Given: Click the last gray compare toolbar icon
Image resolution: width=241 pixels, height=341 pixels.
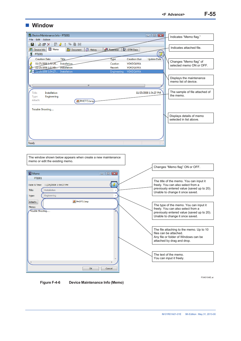Looking at the screenshot, I should point(79,44).
